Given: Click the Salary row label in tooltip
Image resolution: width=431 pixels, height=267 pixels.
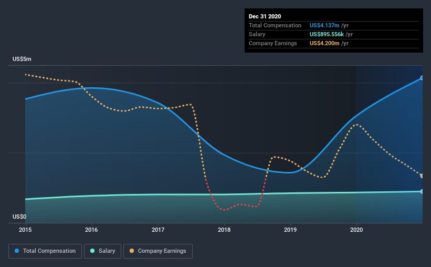Looking at the screenshot, I should pos(257,34).
